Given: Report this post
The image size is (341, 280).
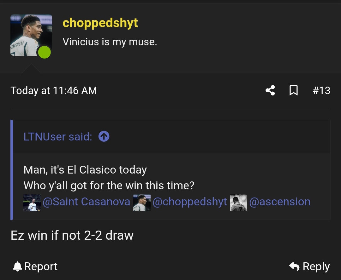Looking at the screenshot, I should point(35,266).
